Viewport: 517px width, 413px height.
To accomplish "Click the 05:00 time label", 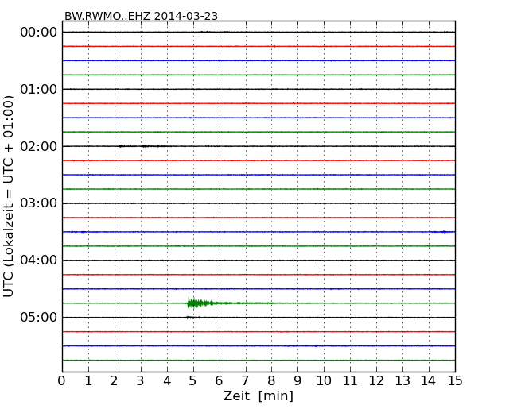I will point(39,317).
